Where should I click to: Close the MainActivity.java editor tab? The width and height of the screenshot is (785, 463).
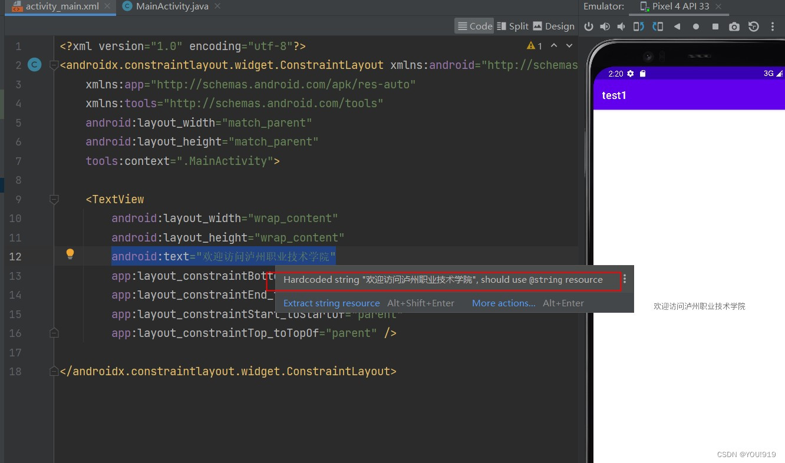[x=217, y=6]
